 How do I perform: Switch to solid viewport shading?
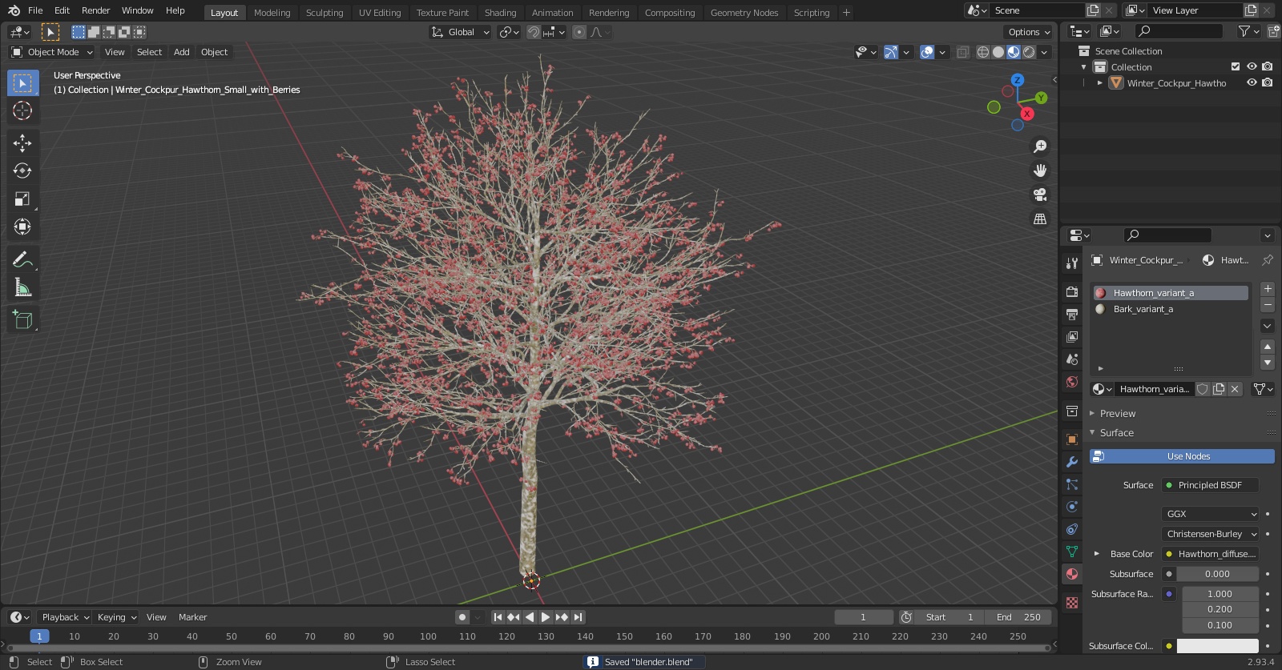tap(998, 52)
